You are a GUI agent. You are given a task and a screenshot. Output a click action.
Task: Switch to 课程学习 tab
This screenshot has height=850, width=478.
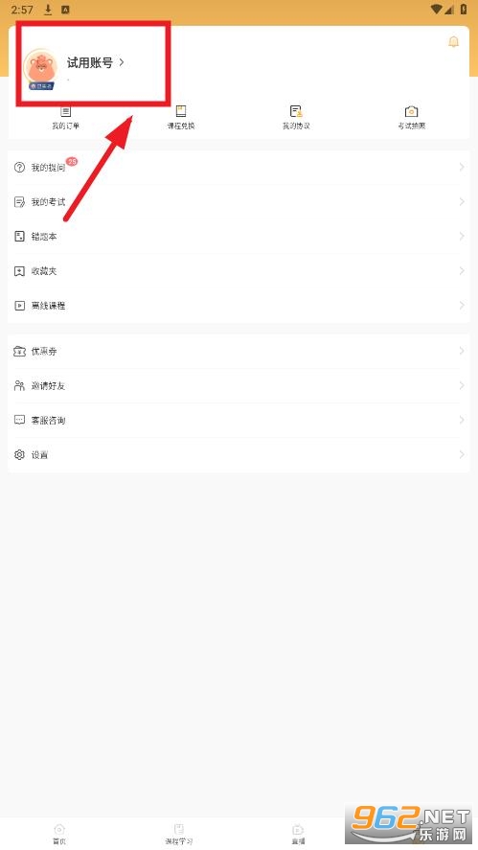(179, 834)
